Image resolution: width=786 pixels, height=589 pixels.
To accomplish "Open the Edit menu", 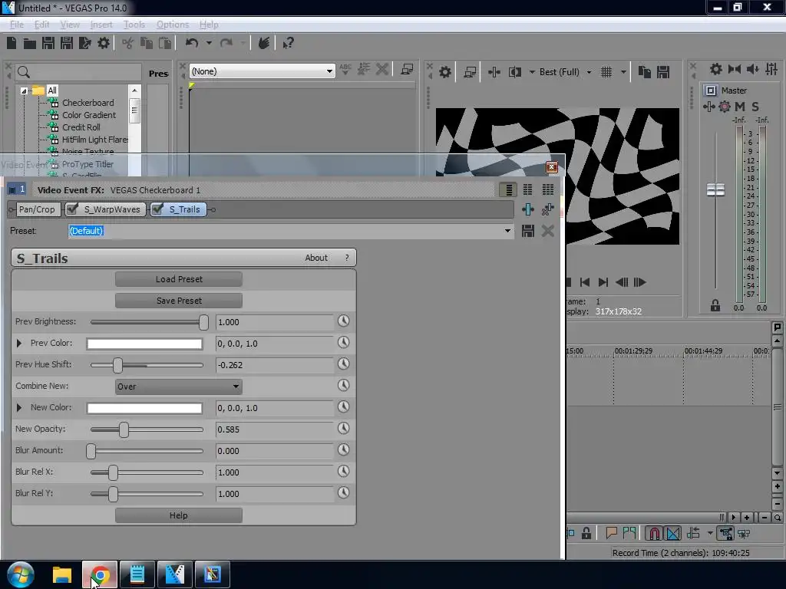I will point(41,25).
